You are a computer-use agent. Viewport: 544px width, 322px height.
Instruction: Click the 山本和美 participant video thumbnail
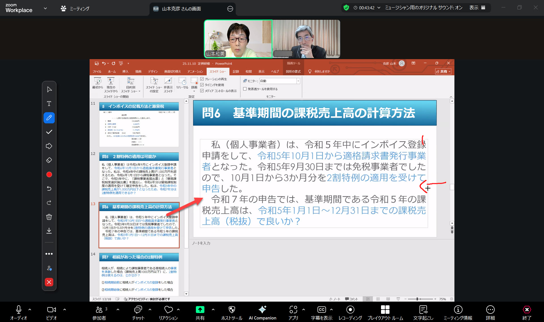pyautogui.click(x=238, y=39)
